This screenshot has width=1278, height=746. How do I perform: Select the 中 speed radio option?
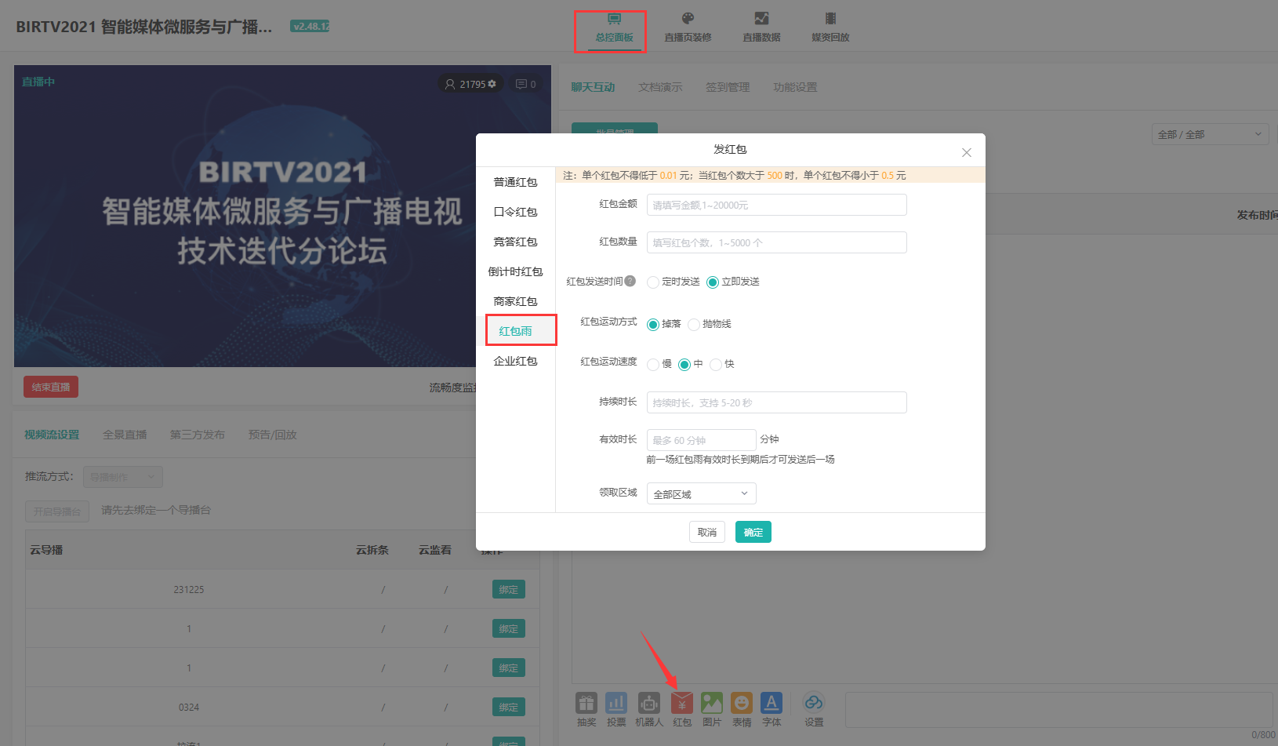pos(684,365)
